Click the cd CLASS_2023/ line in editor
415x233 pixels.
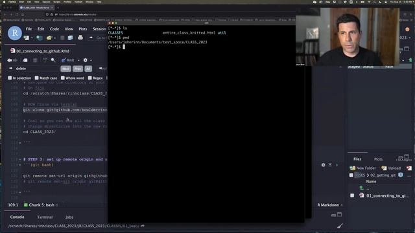point(40,132)
